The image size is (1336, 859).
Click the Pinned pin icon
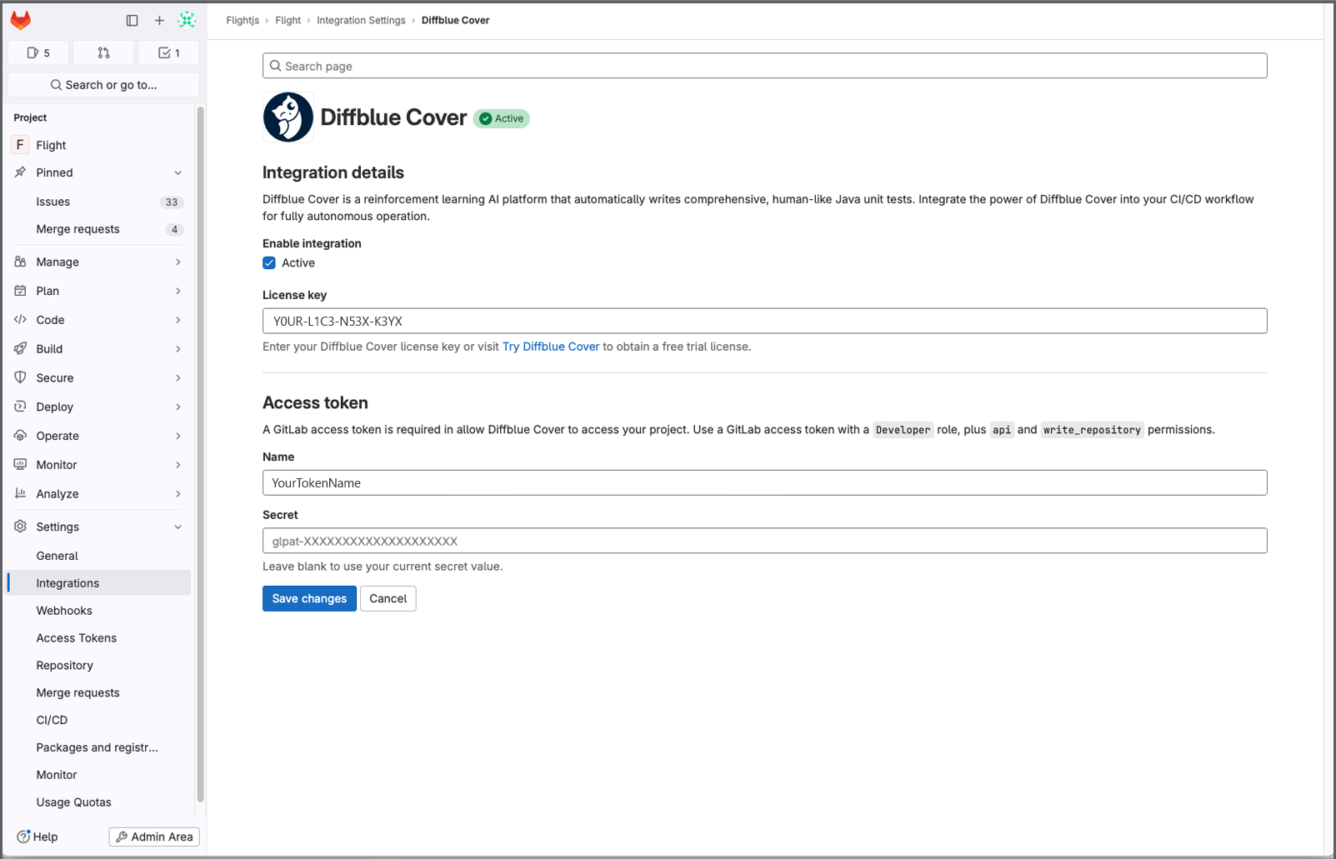pyautogui.click(x=20, y=172)
